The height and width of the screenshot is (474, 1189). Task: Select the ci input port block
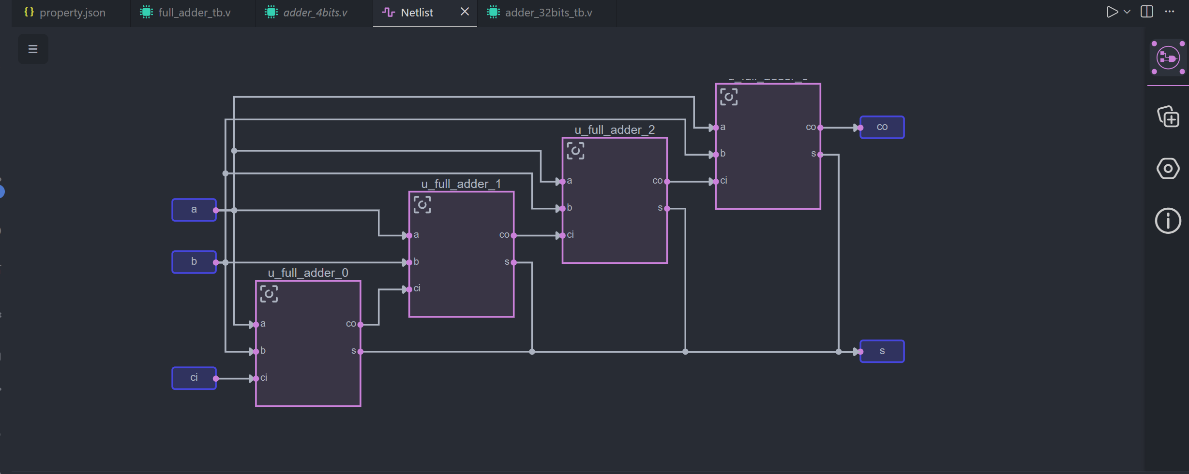click(x=194, y=378)
